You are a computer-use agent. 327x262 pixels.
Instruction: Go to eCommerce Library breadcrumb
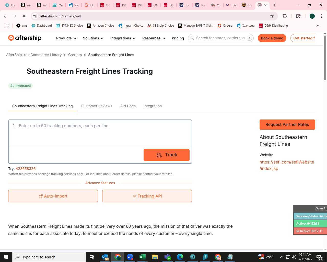pyautogui.click(x=45, y=55)
